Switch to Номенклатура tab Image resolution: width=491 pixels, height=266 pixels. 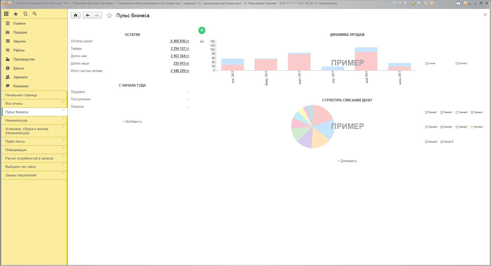[16, 120]
